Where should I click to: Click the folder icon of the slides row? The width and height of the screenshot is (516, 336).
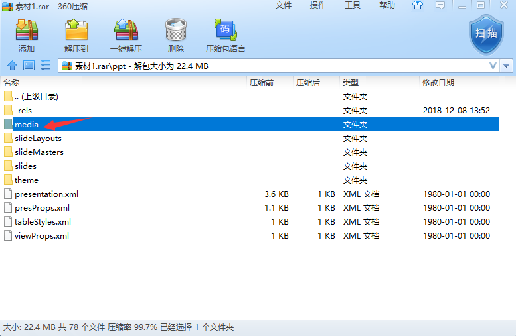point(8,166)
